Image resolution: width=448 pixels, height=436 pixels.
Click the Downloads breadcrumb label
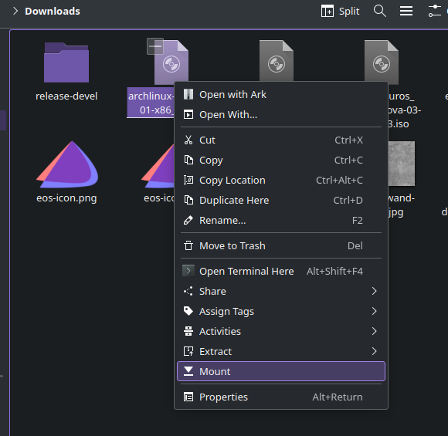pos(53,11)
